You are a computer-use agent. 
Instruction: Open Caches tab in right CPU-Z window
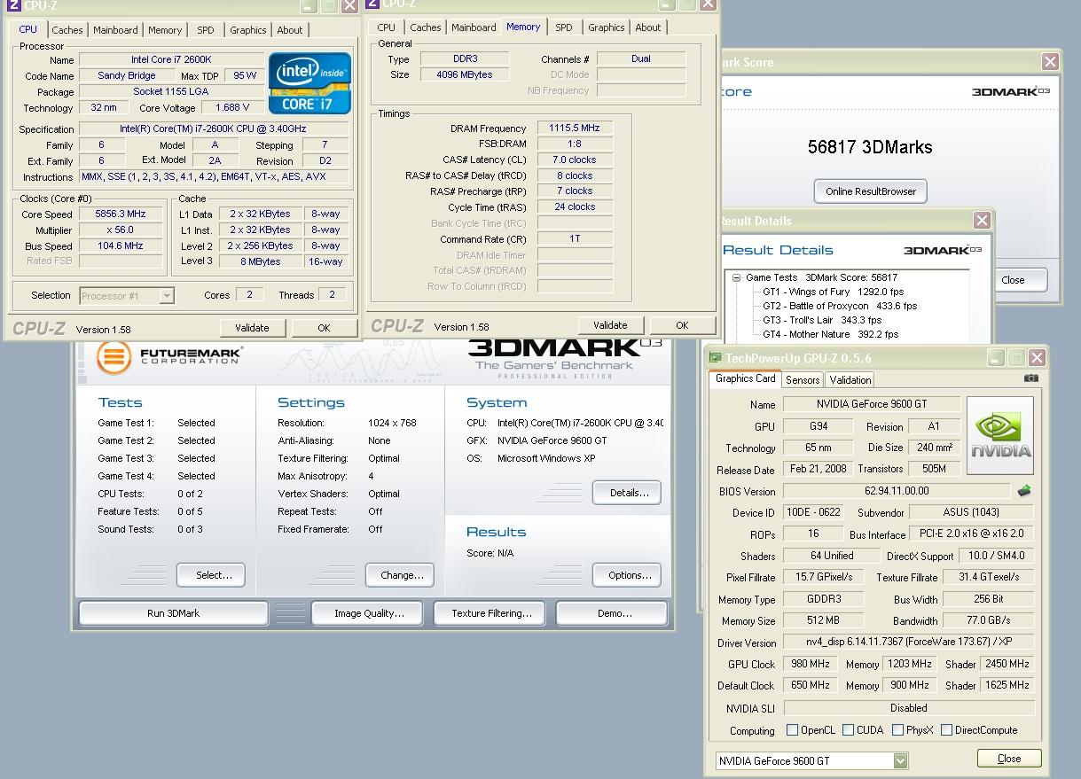(426, 27)
